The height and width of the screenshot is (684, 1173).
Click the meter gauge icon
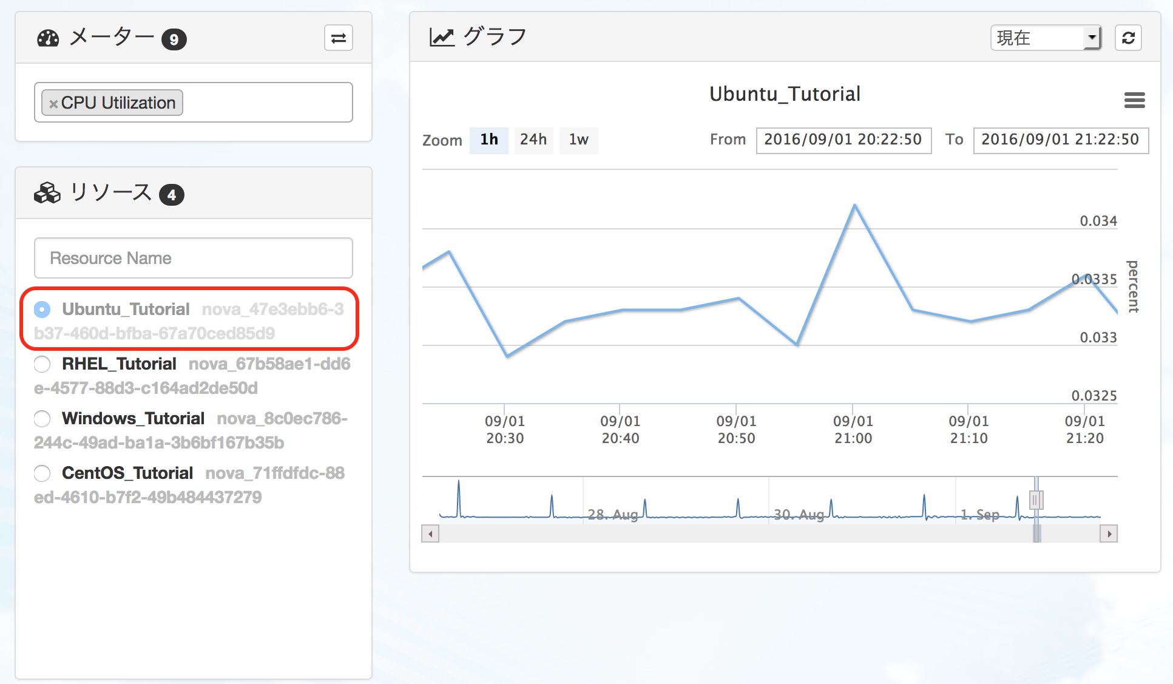tap(48, 39)
